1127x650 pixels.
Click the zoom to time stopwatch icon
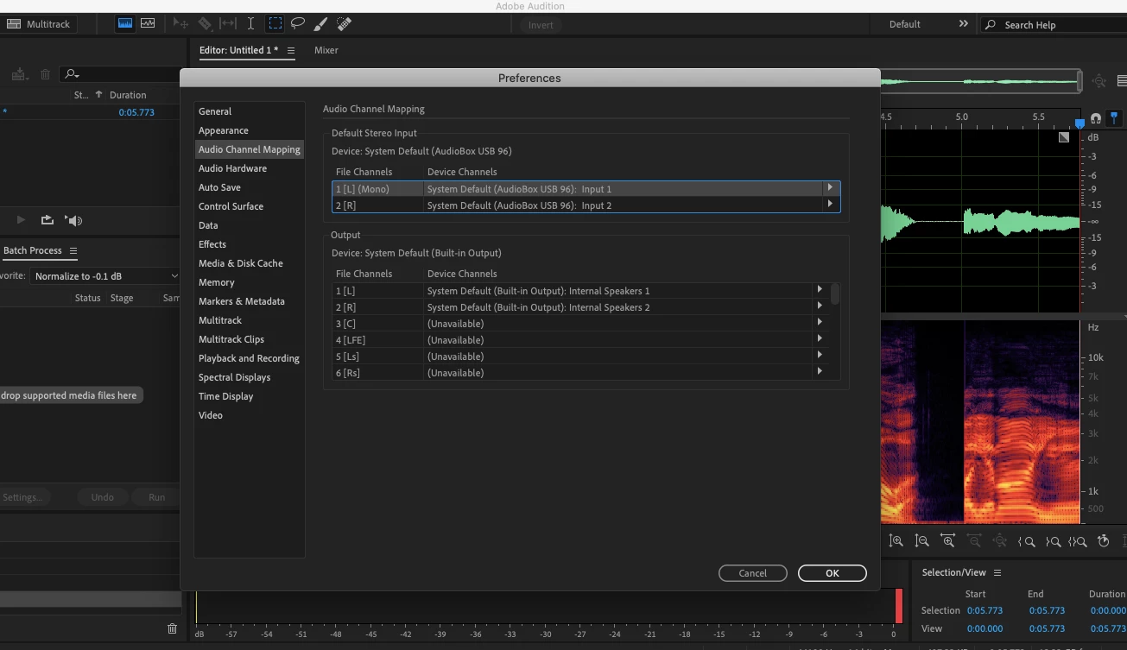pos(1103,541)
